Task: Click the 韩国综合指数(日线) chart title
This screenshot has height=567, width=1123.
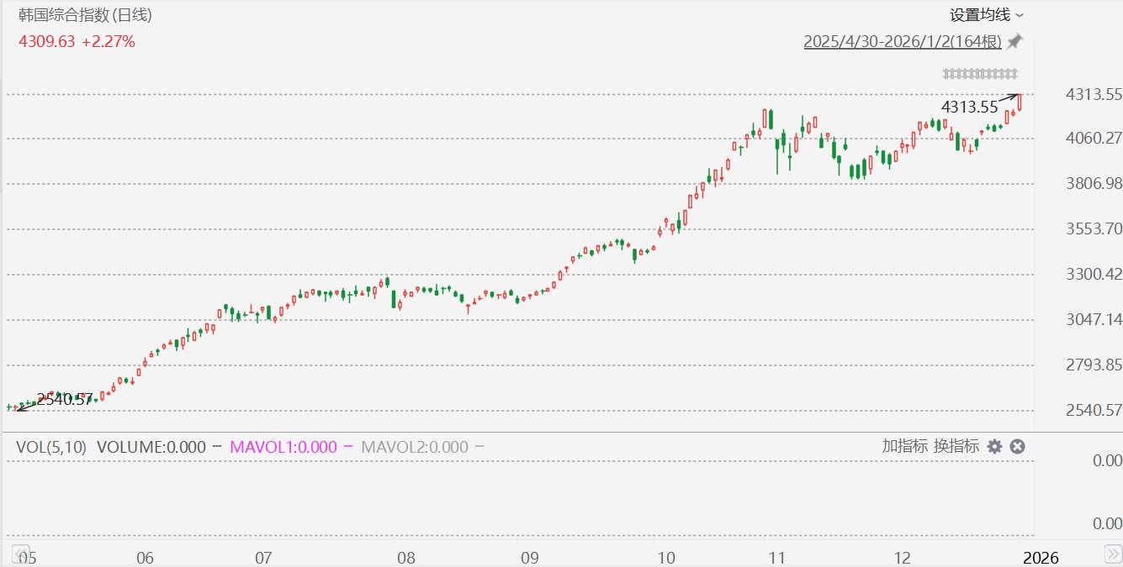Action: click(x=85, y=15)
